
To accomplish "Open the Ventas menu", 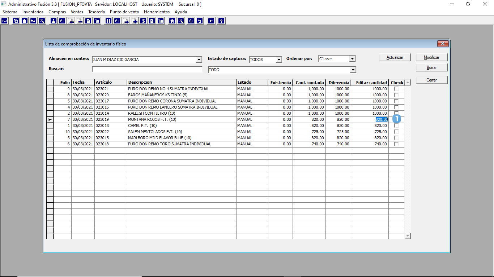I will point(77,12).
